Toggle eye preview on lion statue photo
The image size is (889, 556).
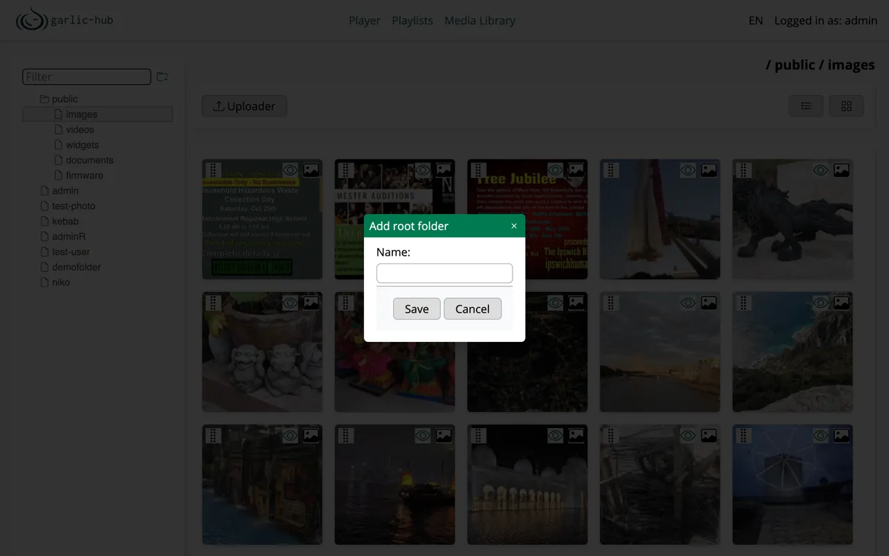pyautogui.click(x=820, y=170)
